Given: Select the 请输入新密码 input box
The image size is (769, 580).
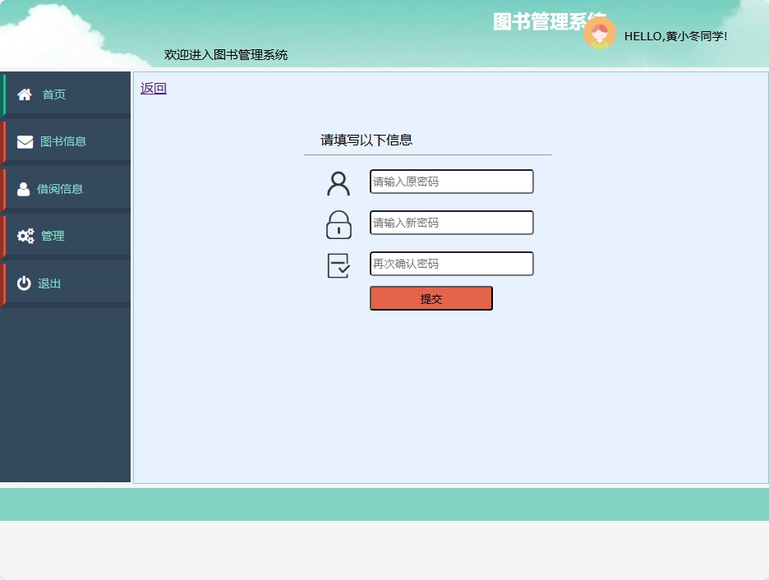Looking at the screenshot, I should click(x=451, y=223).
